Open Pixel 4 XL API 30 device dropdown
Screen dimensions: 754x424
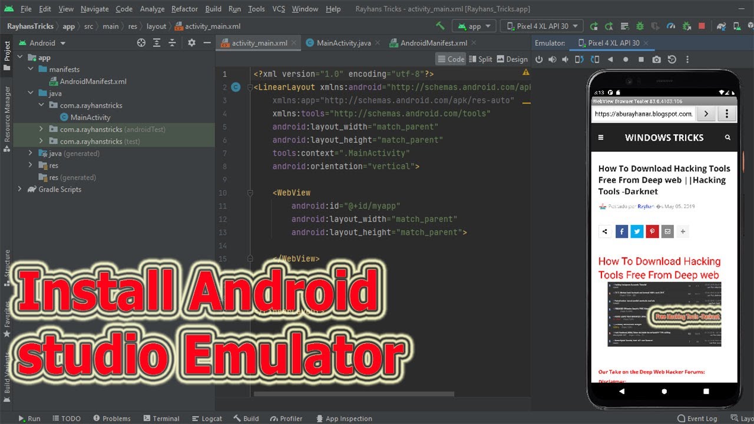pyautogui.click(x=542, y=26)
